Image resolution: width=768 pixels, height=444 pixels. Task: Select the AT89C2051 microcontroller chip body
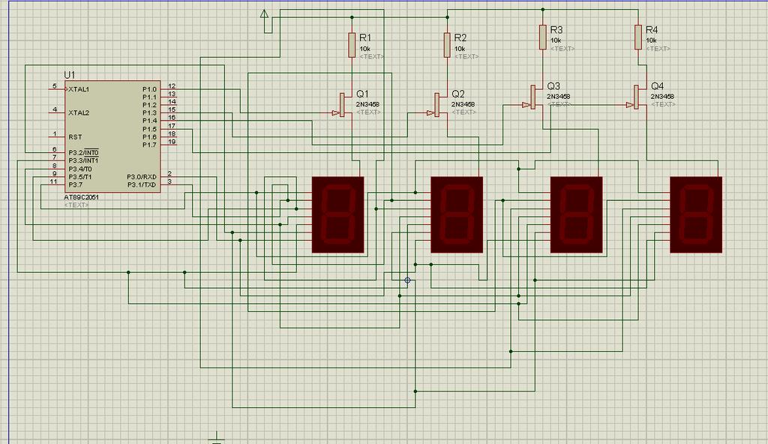112,136
